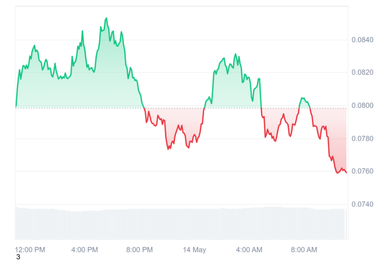Image resolution: width=390 pixels, height=260 pixels.
Task: Click the 0.0820 price axis label
Action: pos(362,72)
